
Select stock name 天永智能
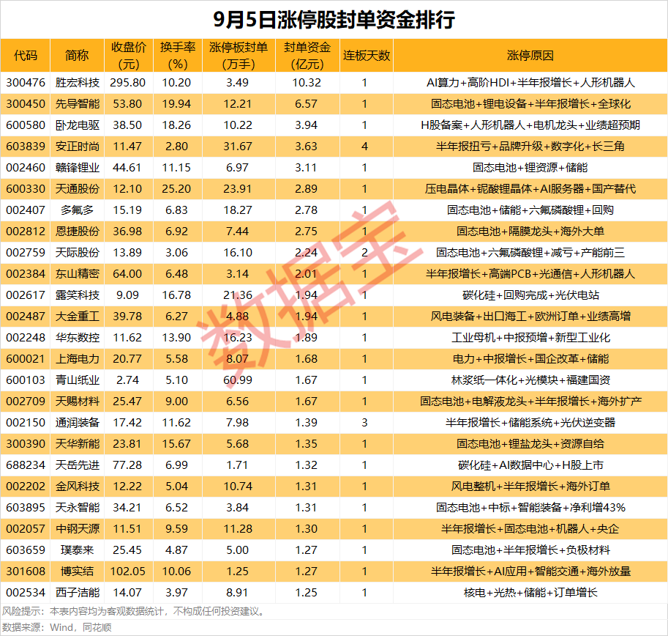point(78,508)
